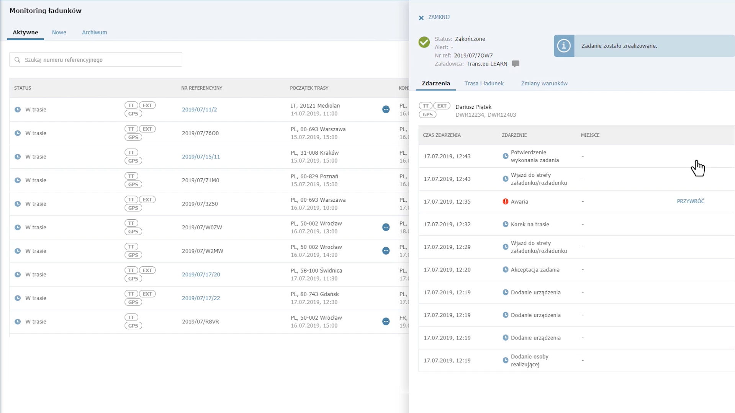The image size is (735, 413).
Task: Click the EXT badge in row 2019/07/17/20
Action: point(147,270)
